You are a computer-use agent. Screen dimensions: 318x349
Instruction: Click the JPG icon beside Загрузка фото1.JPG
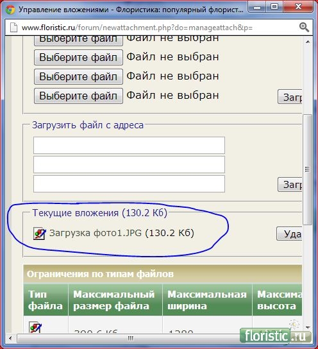pos(40,234)
